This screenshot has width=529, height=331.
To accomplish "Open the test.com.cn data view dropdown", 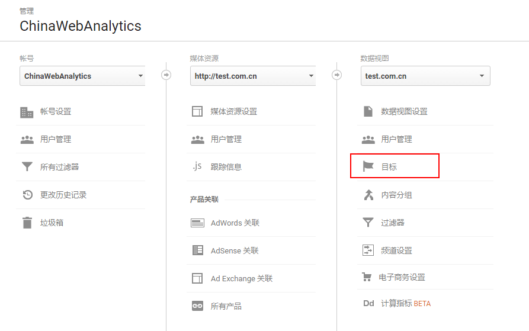I will point(425,76).
